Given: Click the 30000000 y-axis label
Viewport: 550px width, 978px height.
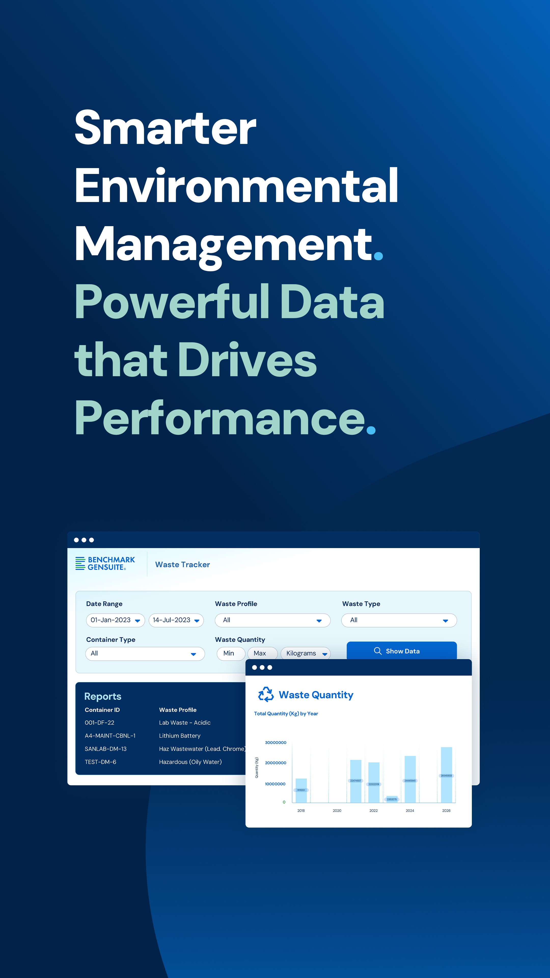Looking at the screenshot, I should pyautogui.click(x=276, y=742).
